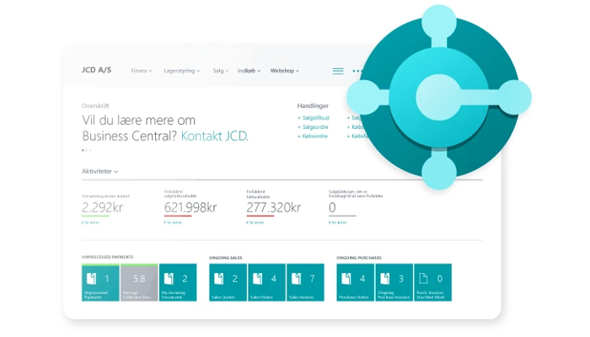Click the three-dots more options icon
Image resolution: width=590 pixels, height=337 pixels.
357,71
